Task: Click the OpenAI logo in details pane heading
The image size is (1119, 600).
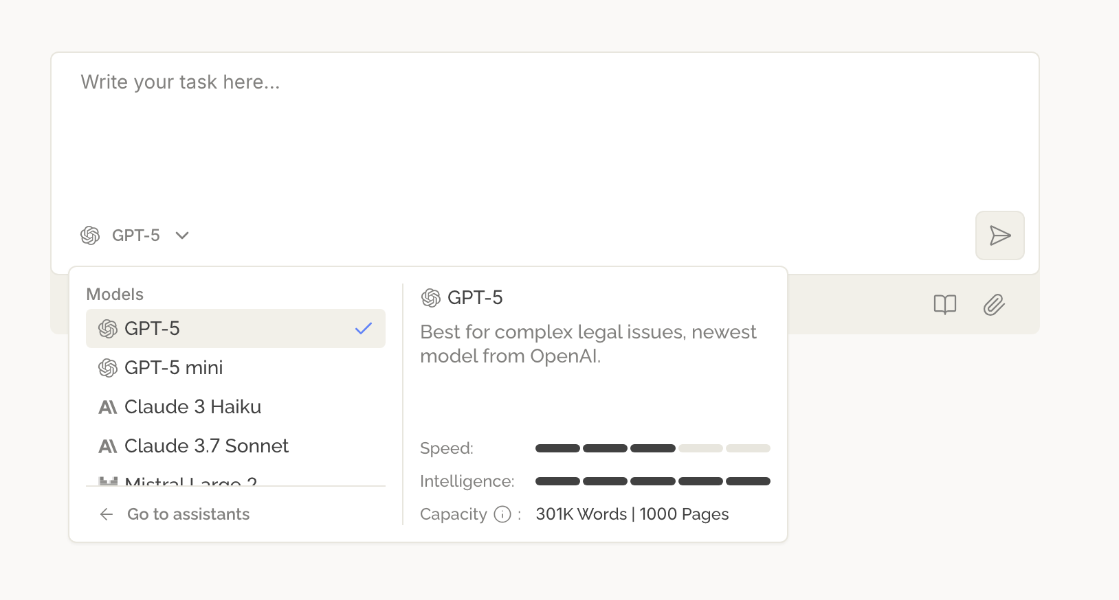Action: (x=431, y=297)
